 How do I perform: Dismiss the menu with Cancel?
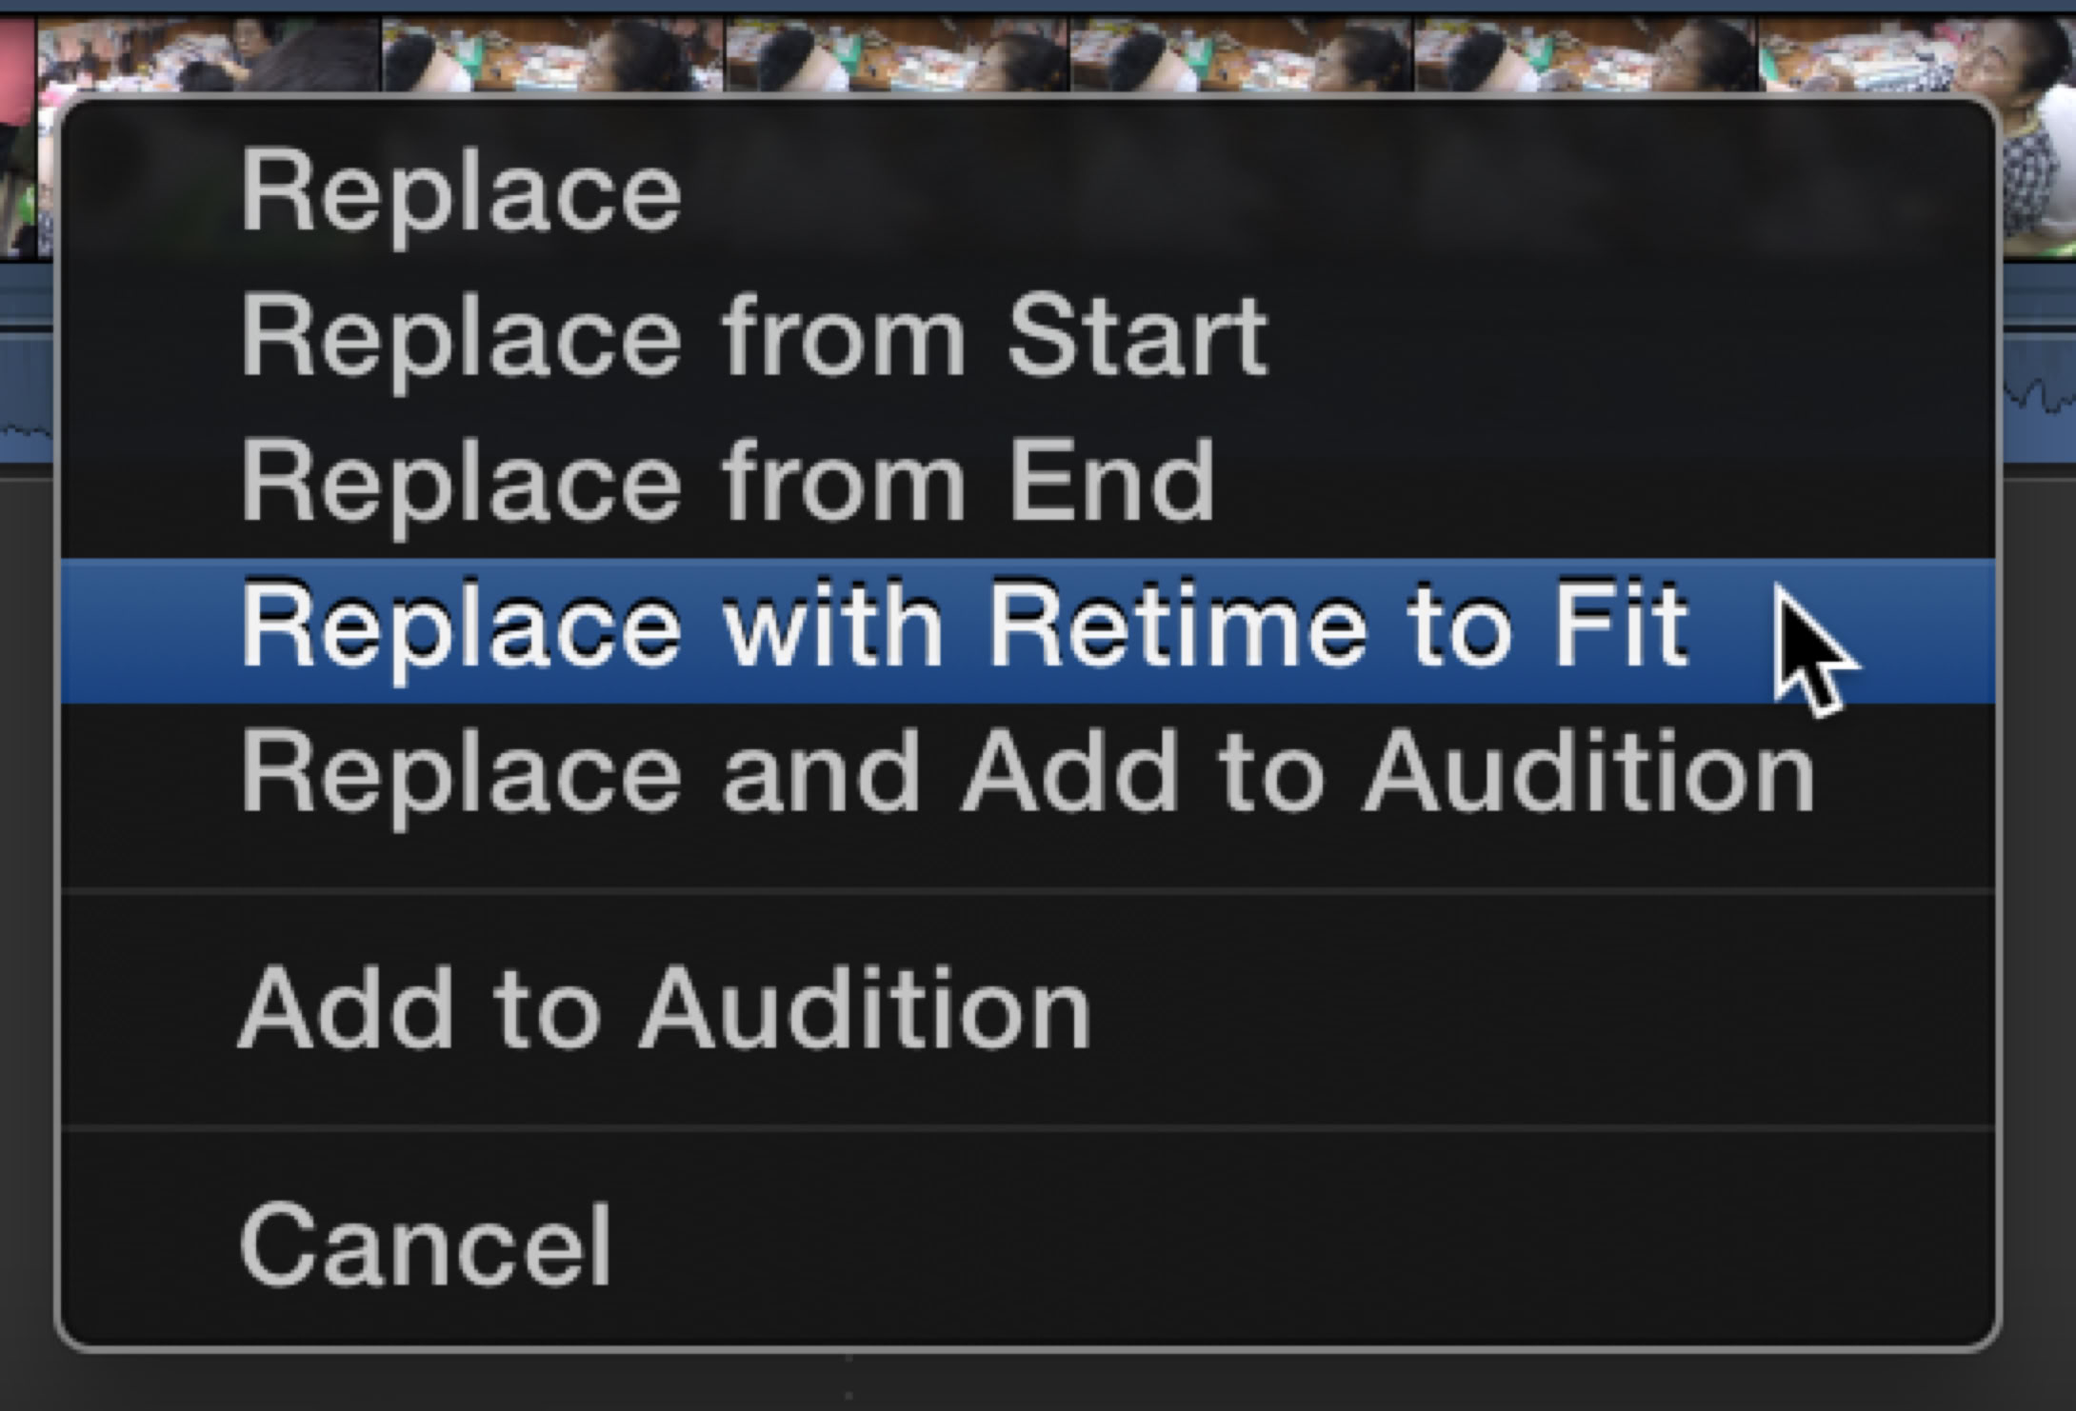point(425,1245)
